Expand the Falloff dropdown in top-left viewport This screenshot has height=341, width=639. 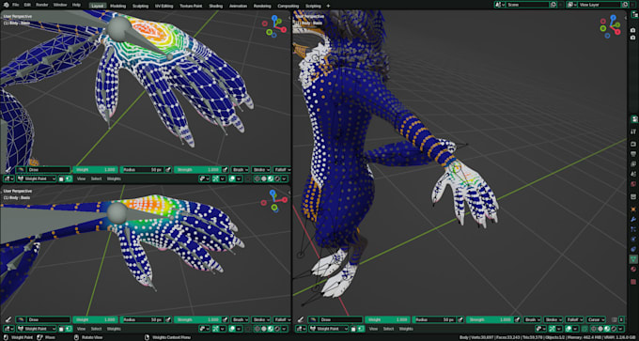coord(282,169)
